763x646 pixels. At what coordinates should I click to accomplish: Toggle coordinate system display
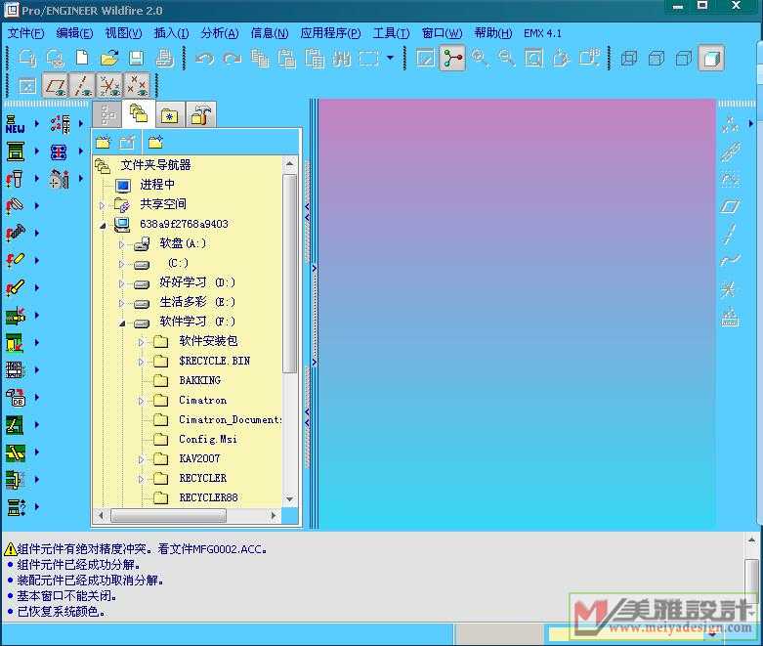coord(109,86)
